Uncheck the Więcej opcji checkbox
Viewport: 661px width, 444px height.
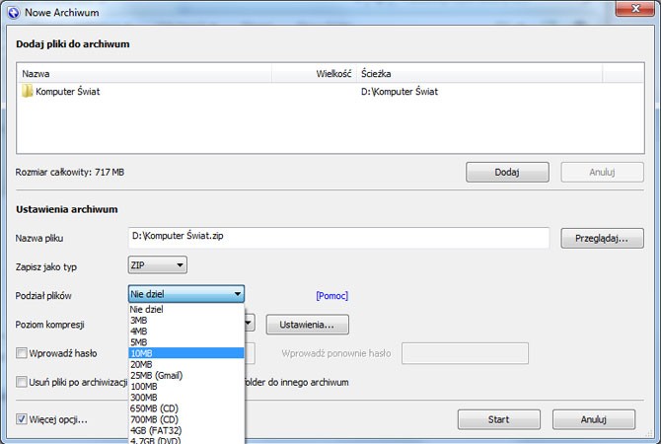[x=22, y=419]
